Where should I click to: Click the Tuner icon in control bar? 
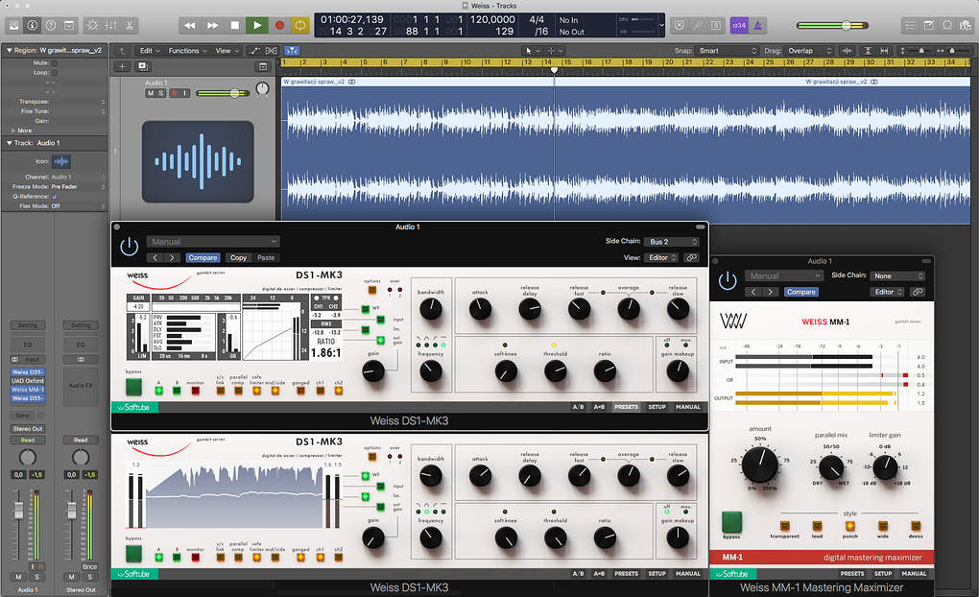(x=698, y=26)
